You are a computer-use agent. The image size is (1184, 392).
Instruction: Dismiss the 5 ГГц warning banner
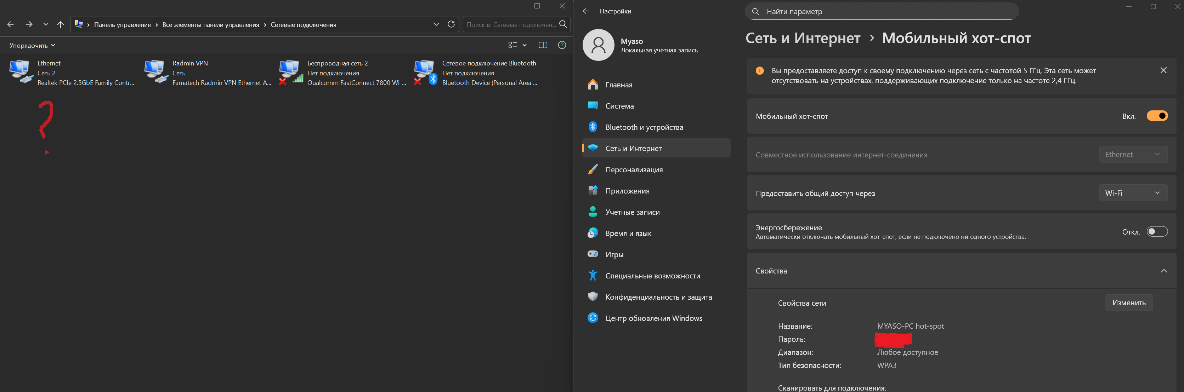1163,70
